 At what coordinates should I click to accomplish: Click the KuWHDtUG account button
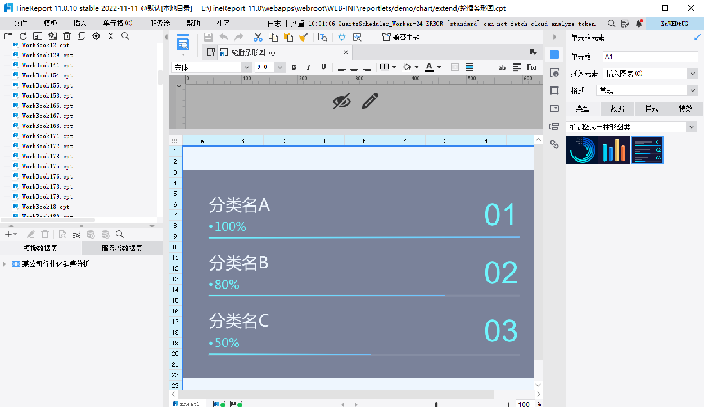coord(675,24)
